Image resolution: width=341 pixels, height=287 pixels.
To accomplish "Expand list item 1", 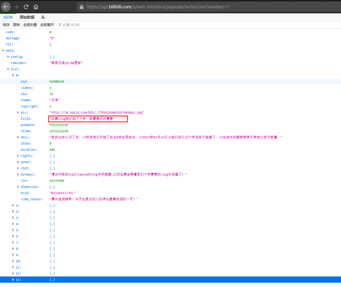I will [13, 205].
